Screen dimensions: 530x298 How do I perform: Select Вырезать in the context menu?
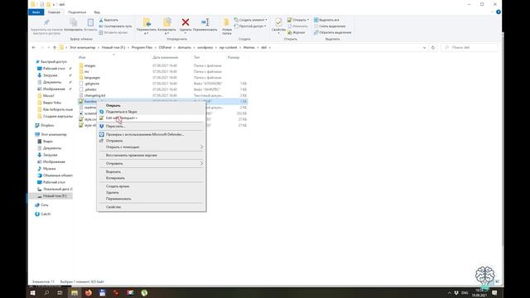click(x=152, y=171)
